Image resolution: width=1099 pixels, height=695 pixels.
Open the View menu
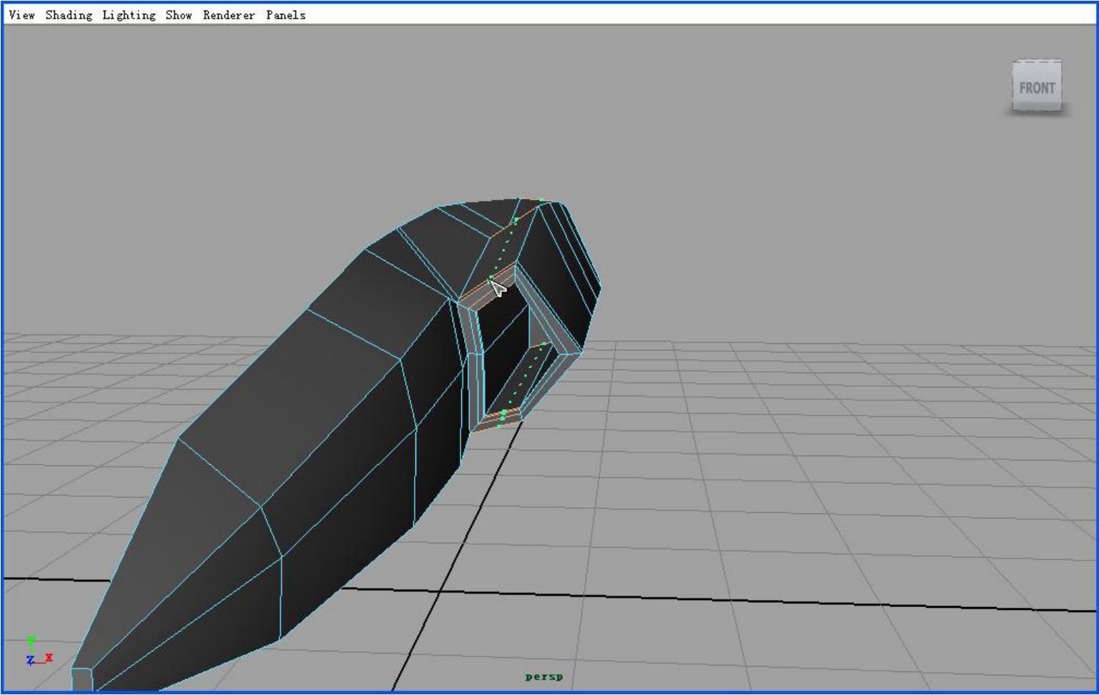(x=21, y=15)
